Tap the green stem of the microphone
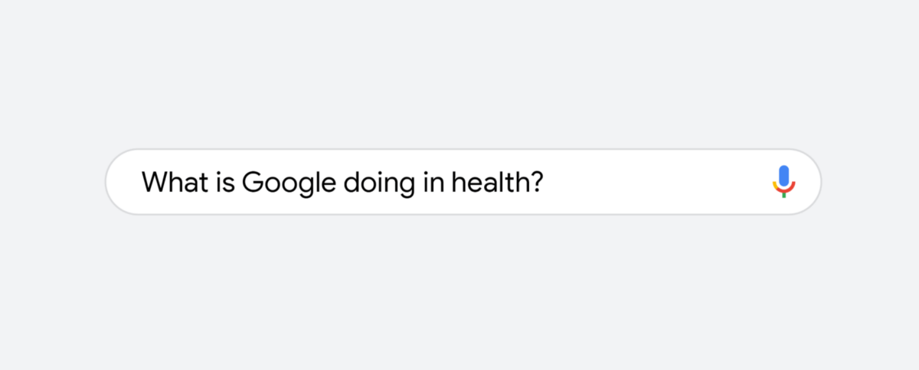 (783, 194)
